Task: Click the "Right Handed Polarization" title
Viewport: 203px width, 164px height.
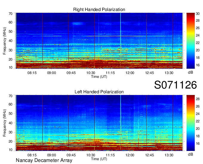Action: [x=99, y=10]
